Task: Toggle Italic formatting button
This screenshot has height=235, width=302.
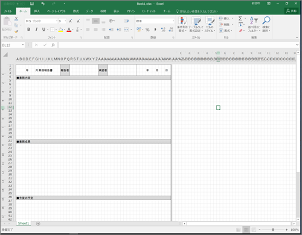Action: point(36,30)
